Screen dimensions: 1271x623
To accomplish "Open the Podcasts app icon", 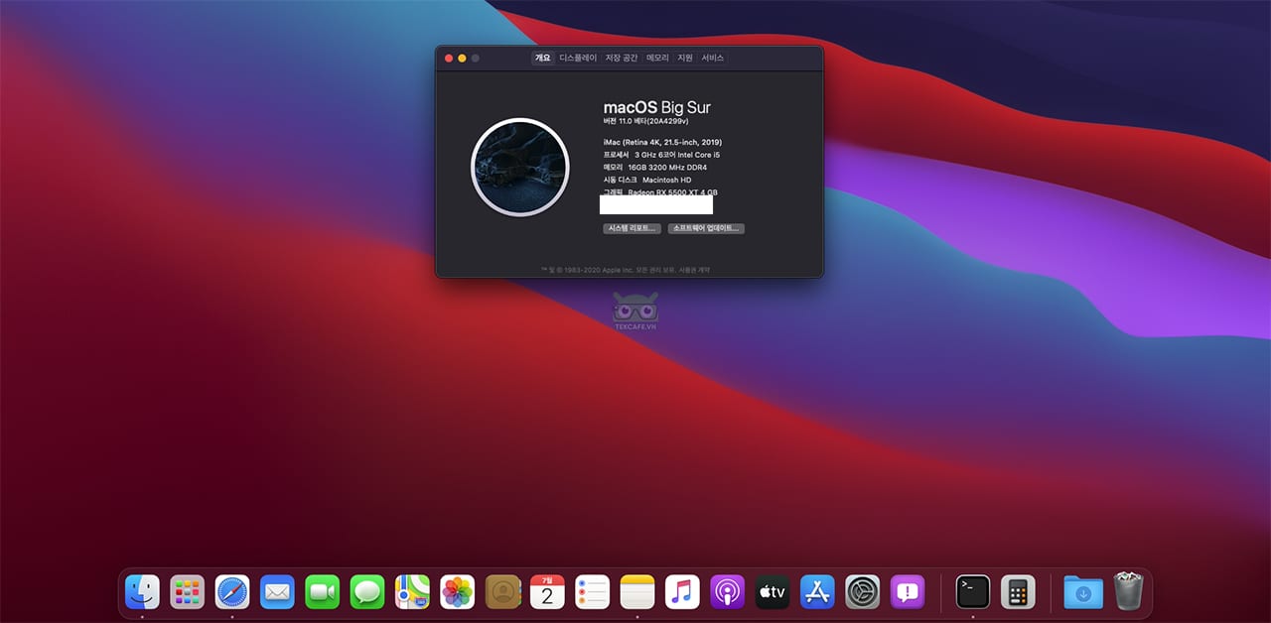I will click(728, 592).
